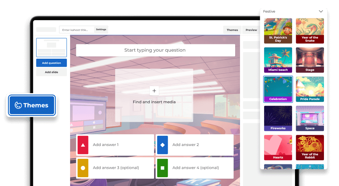The width and height of the screenshot is (339, 186).
Task: Click the blue diamond answer 2 icon
Action: [x=163, y=145]
